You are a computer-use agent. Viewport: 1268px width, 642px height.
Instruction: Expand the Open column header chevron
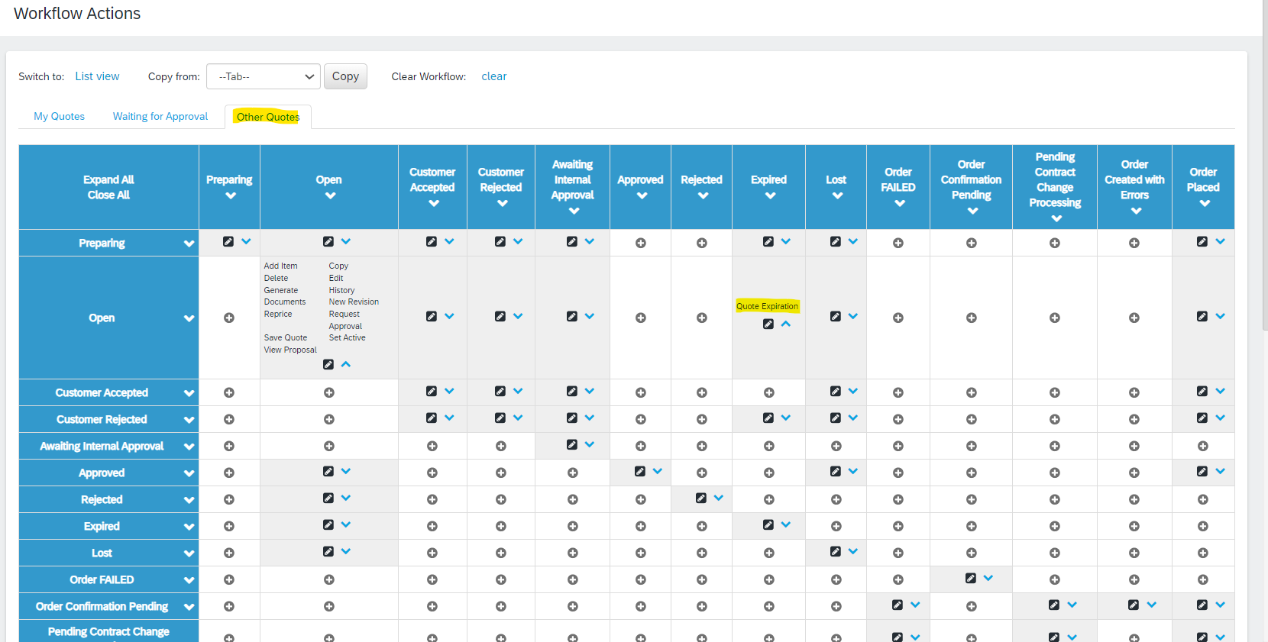click(x=330, y=196)
